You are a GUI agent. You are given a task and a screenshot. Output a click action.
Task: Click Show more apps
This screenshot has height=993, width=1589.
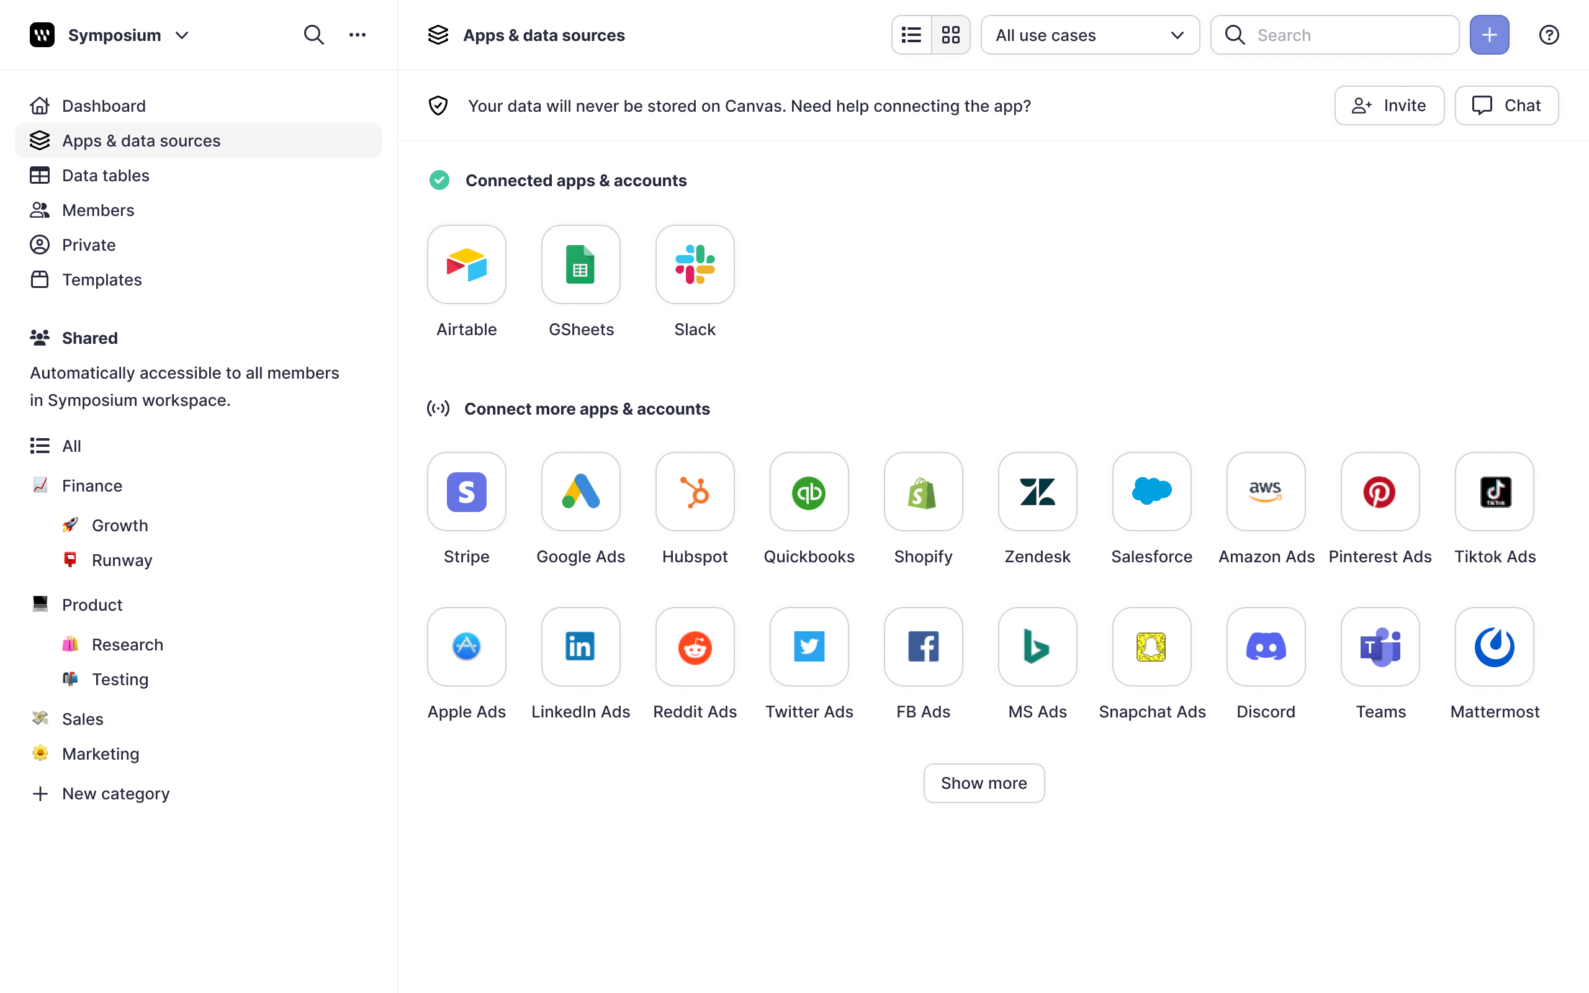click(984, 783)
